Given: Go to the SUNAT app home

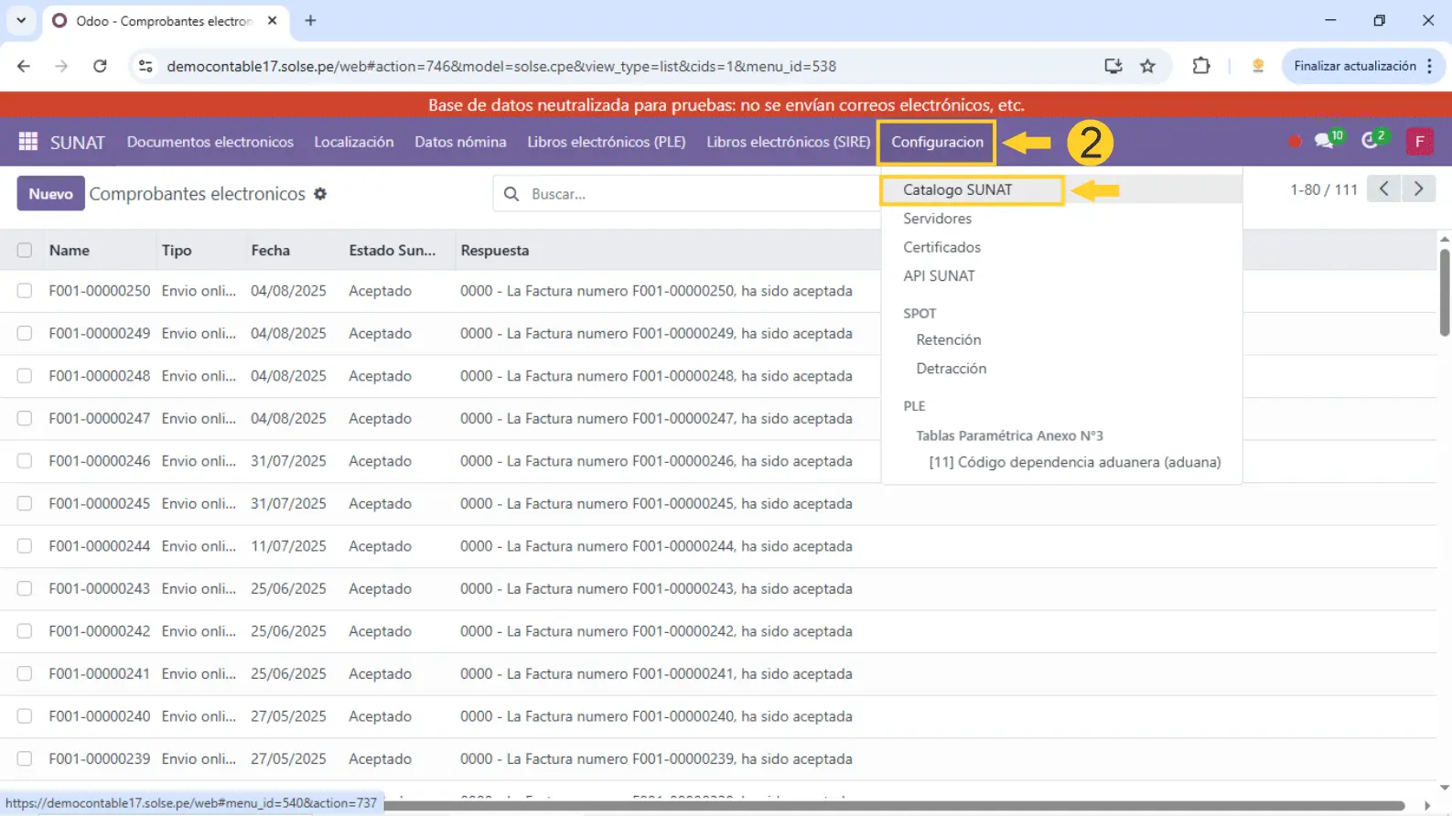Looking at the screenshot, I should pyautogui.click(x=77, y=142).
